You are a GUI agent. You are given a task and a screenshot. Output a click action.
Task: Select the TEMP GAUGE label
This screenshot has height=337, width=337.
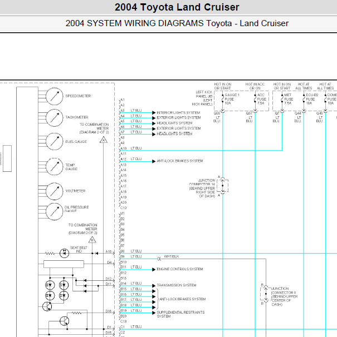click(71, 167)
